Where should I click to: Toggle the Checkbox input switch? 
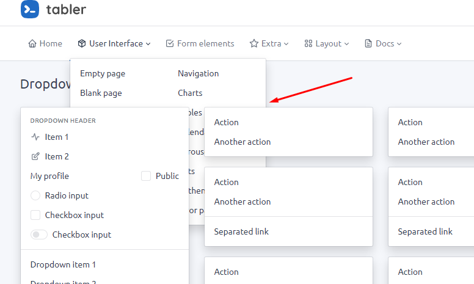click(x=39, y=235)
